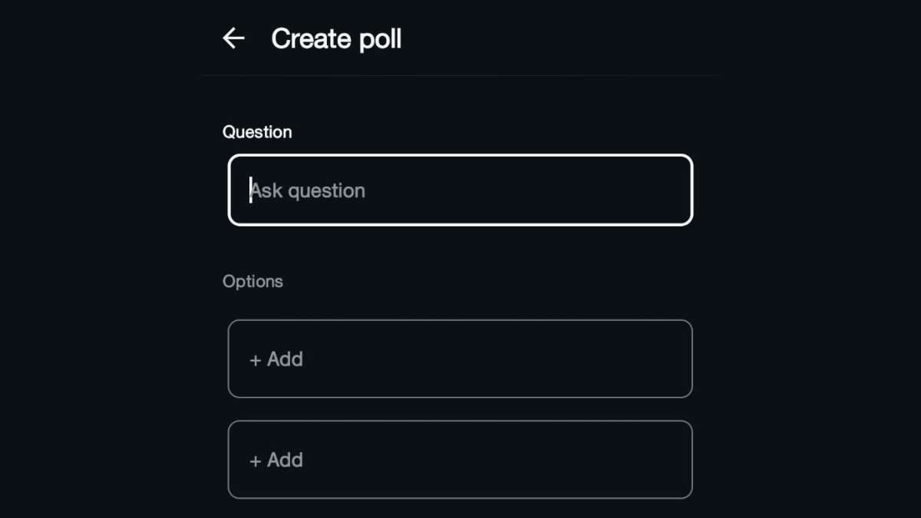Screen dimensions: 921x518
Task: Return to previous screen from Create poll
Action: [233, 38]
